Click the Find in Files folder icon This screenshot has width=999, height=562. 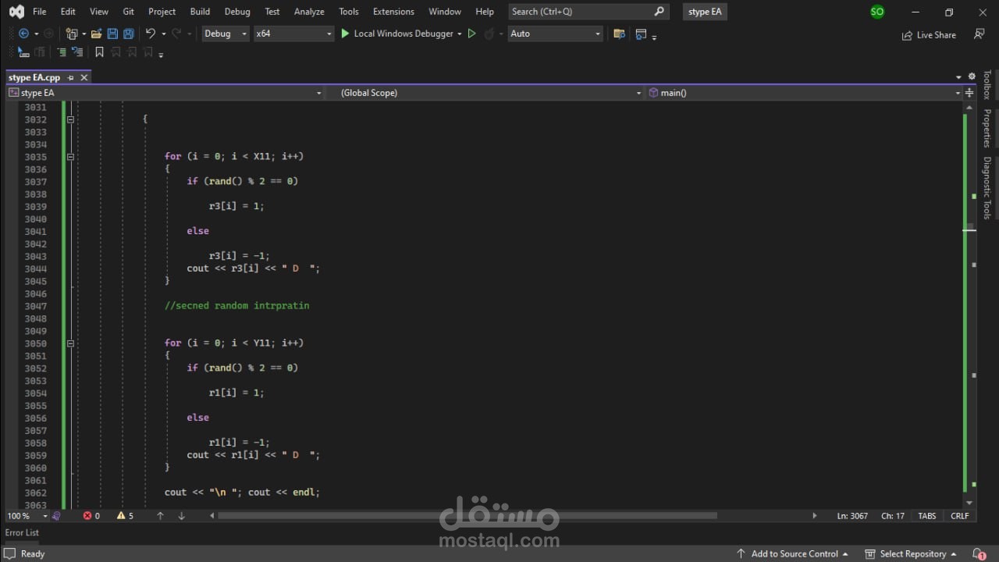pos(620,34)
